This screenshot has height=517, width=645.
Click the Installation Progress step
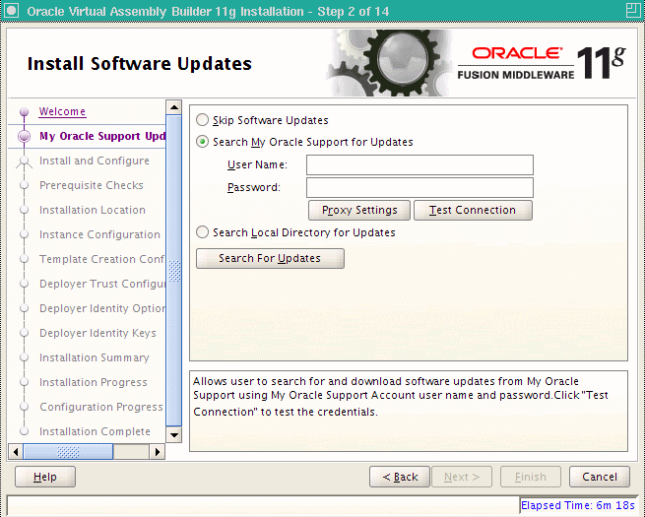click(x=93, y=382)
